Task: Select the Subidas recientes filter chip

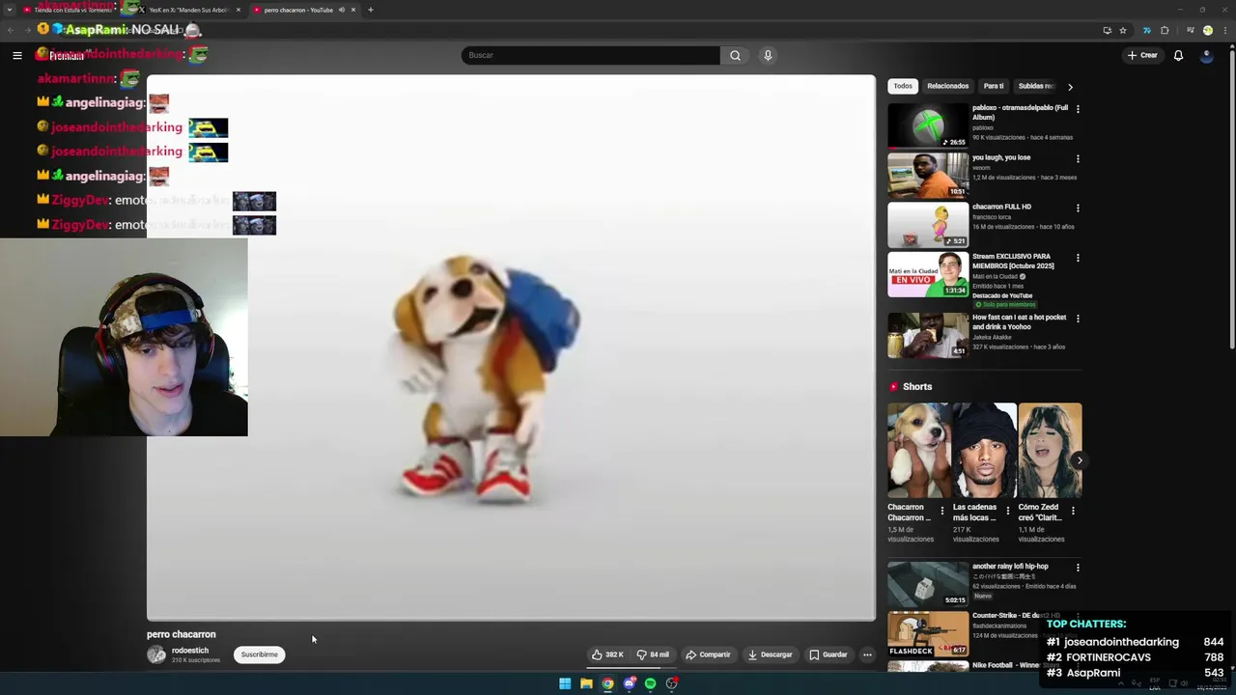Action: pos(1037,86)
